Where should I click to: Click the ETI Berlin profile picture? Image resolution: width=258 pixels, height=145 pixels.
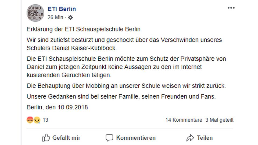[x=35, y=13]
